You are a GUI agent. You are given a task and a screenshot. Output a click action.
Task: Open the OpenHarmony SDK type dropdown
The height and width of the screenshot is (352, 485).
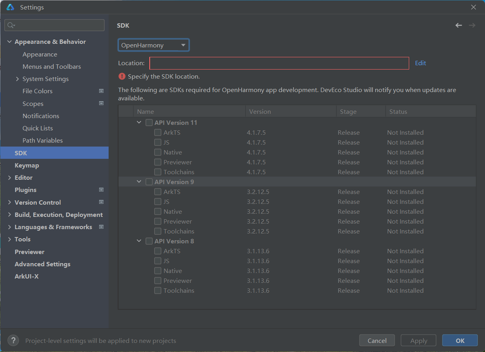coord(153,45)
